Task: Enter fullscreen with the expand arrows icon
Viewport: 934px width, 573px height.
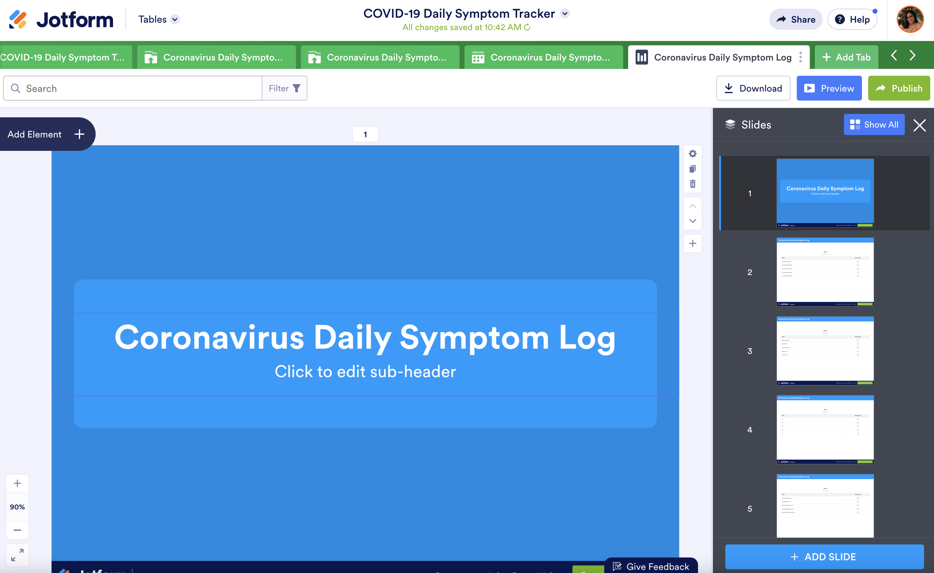Action: click(17, 555)
